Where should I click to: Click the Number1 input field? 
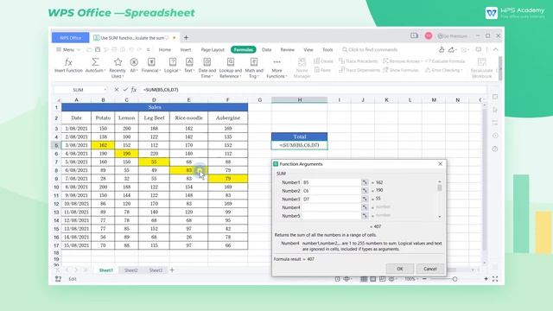coord(331,182)
